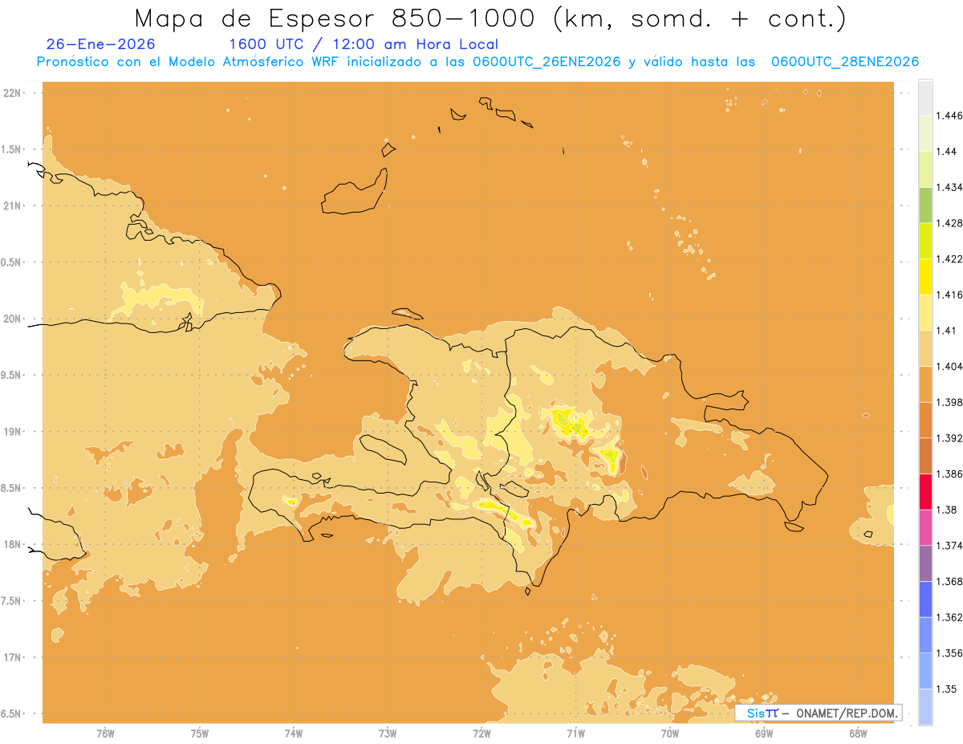Click the "21N" latitude label
This screenshot has height=744, width=963.
14,206
